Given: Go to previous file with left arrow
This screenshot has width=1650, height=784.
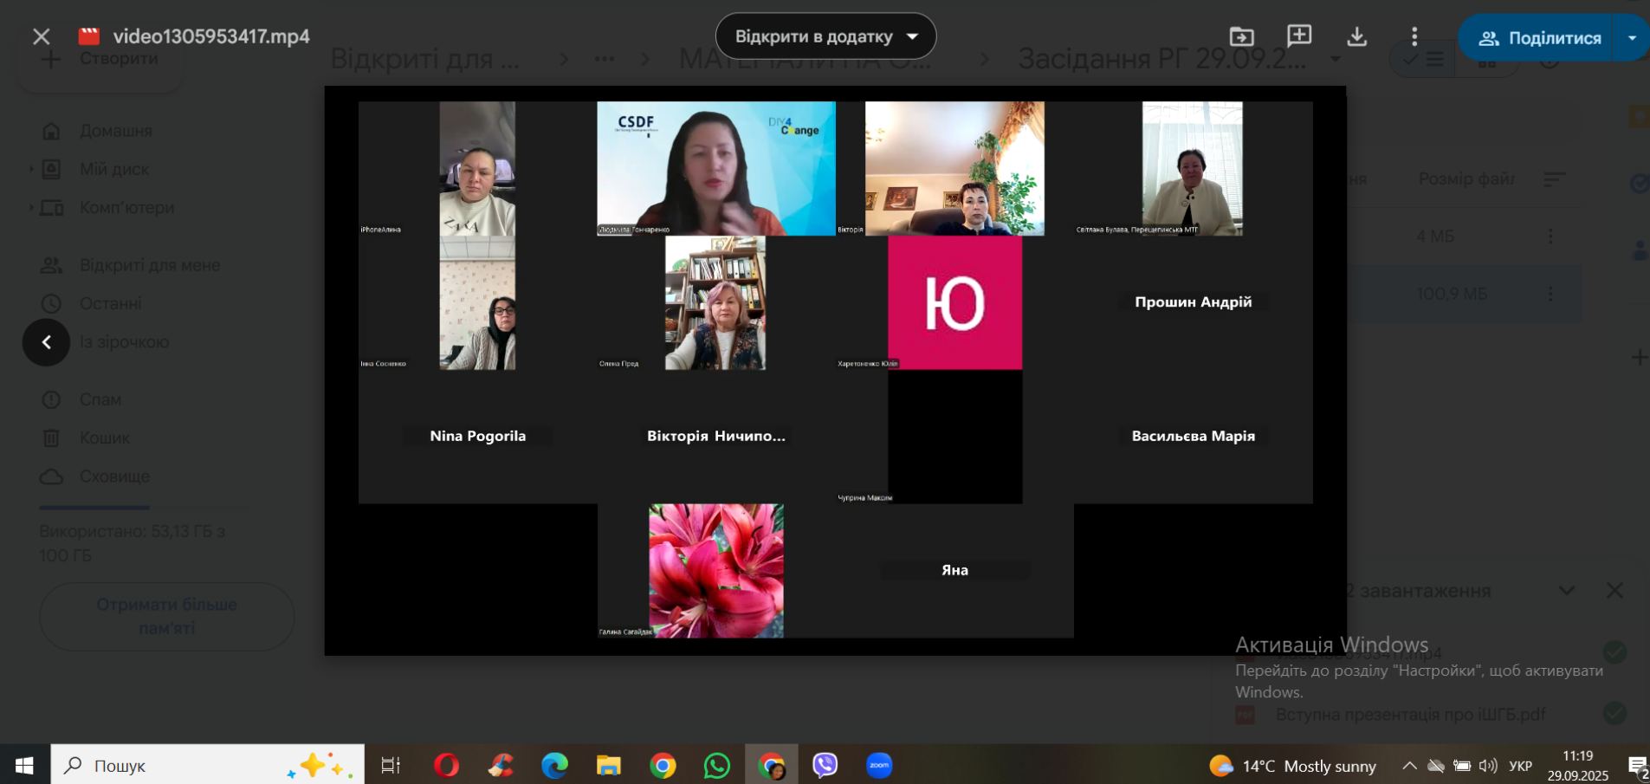Looking at the screenshot, I should (x=47, y=342).
